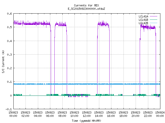The image size is (165, 123).
Task: Click the blue LCL42B trace dip near 16:00
Action: (111, 86)
